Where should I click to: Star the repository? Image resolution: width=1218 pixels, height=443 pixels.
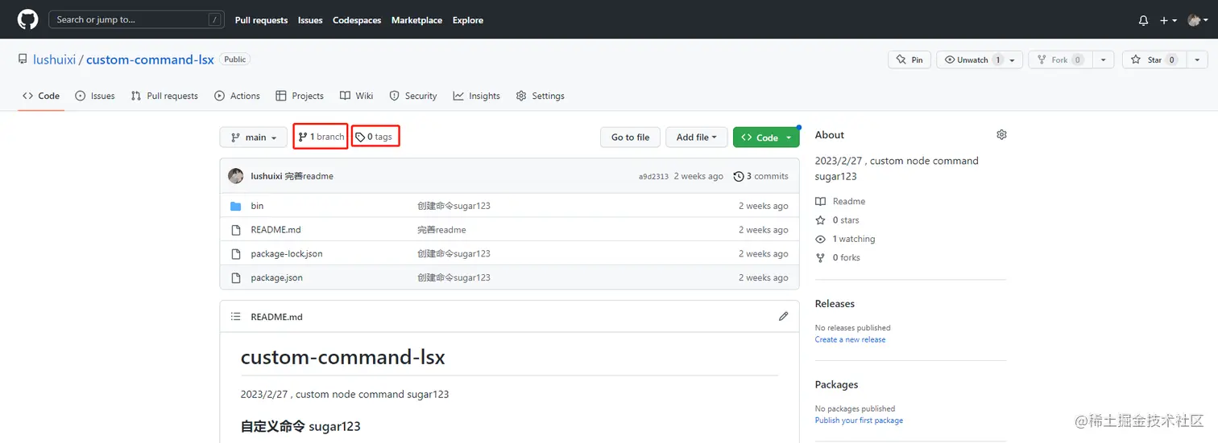(1154, 59)
